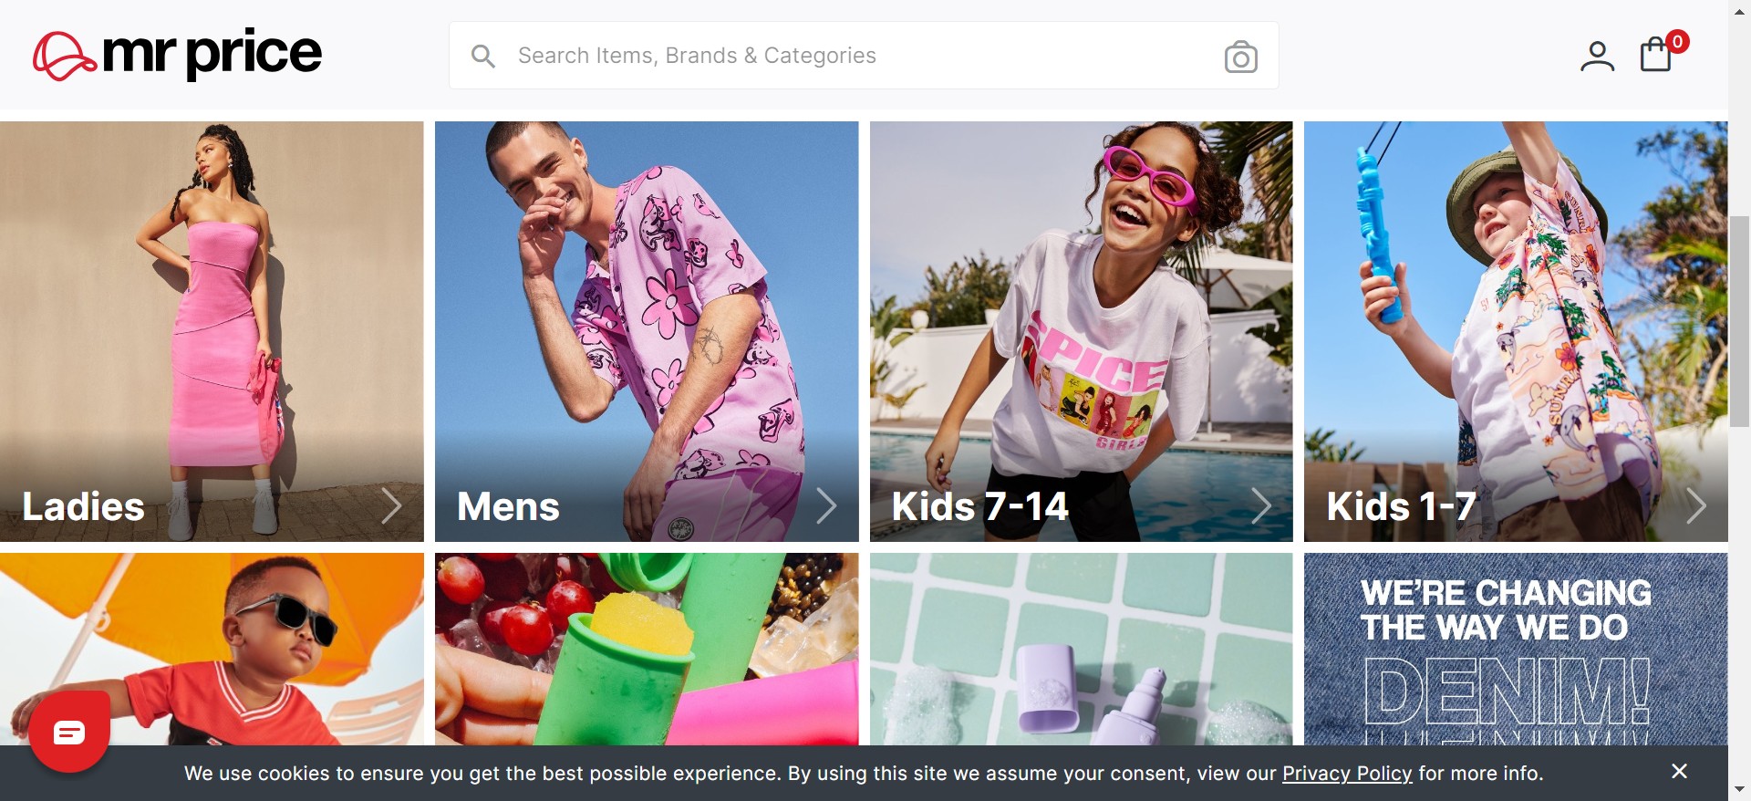Open the user account icon

click(1597, 57)
